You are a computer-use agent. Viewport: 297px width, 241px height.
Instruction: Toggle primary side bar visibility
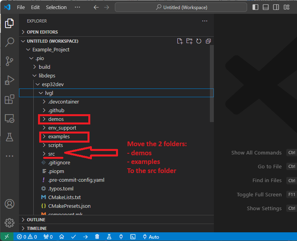(x=255, y=8)
